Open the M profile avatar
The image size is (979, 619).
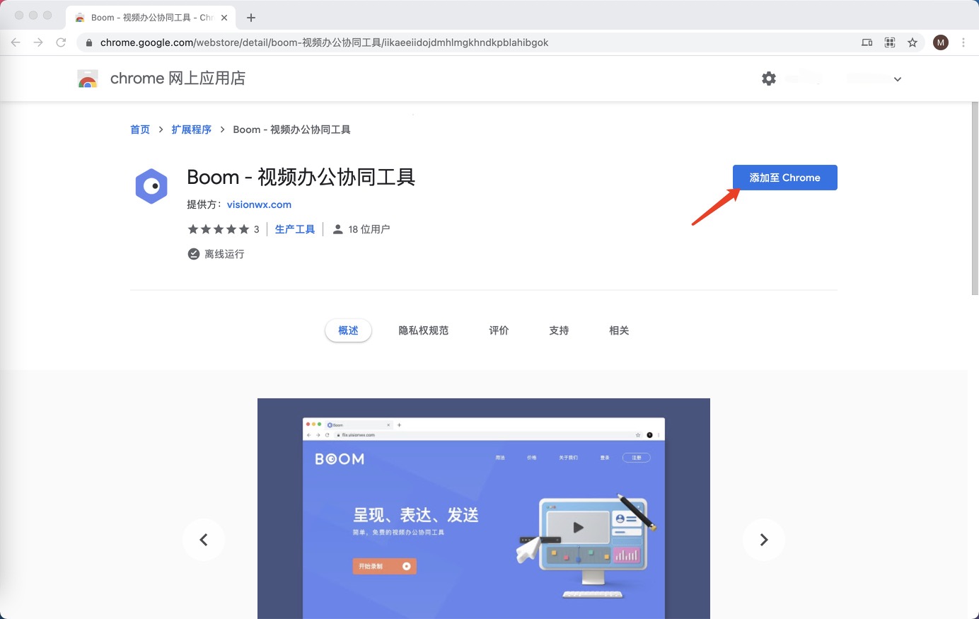[941, 42]
